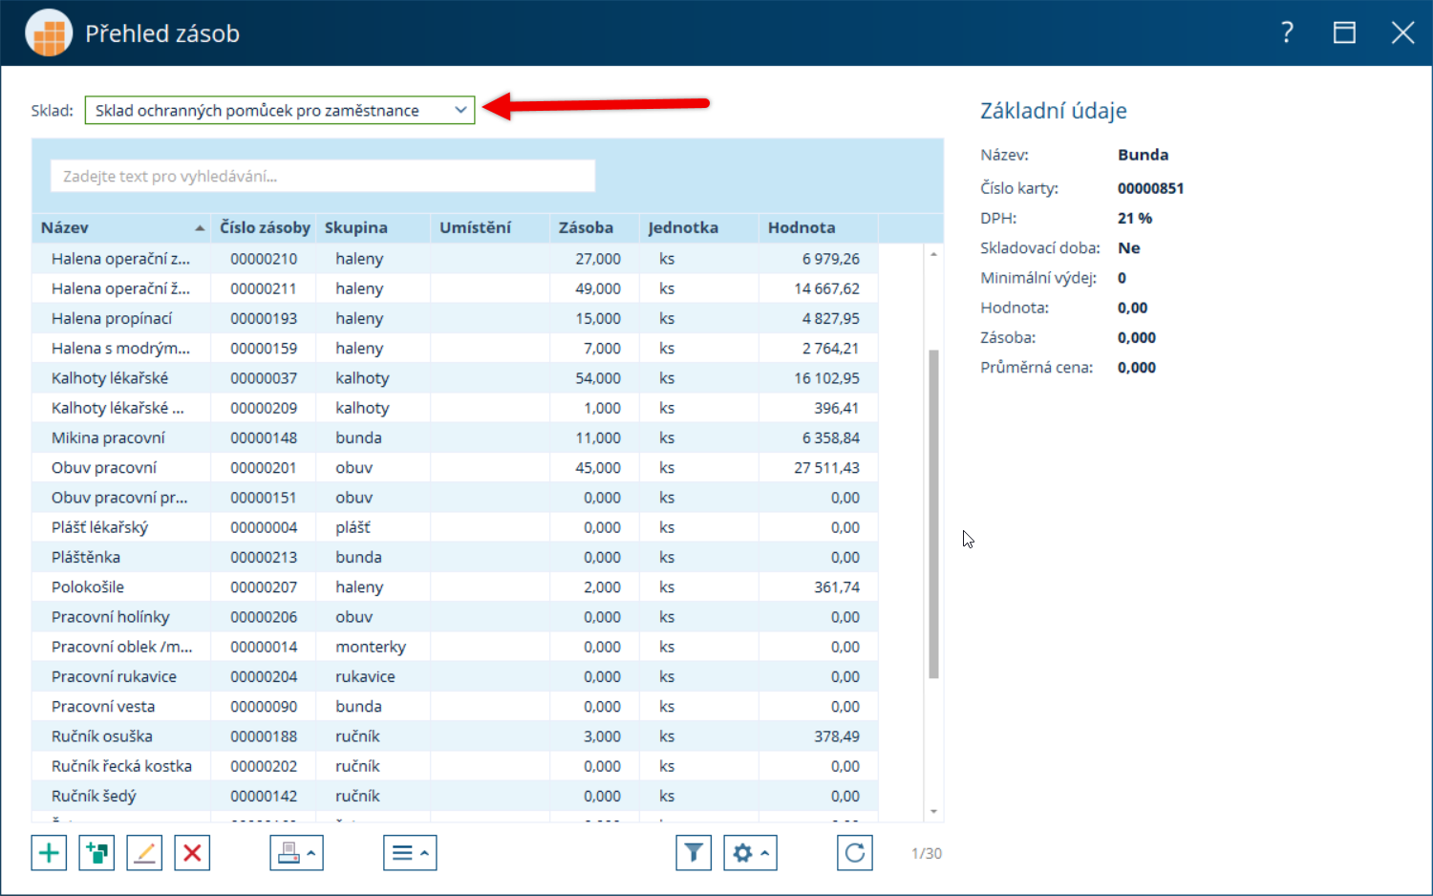Select the Pracovní holínky row
This screenshot has height=896, width=1433.
click(455, 617)
